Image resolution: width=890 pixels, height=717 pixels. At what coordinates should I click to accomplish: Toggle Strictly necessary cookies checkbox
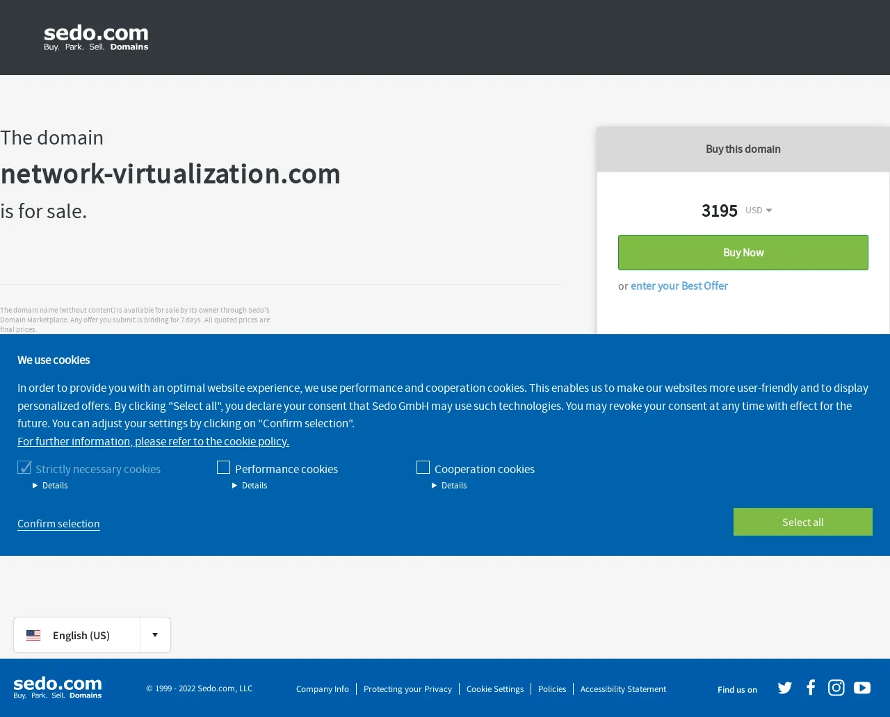(24, 468)
